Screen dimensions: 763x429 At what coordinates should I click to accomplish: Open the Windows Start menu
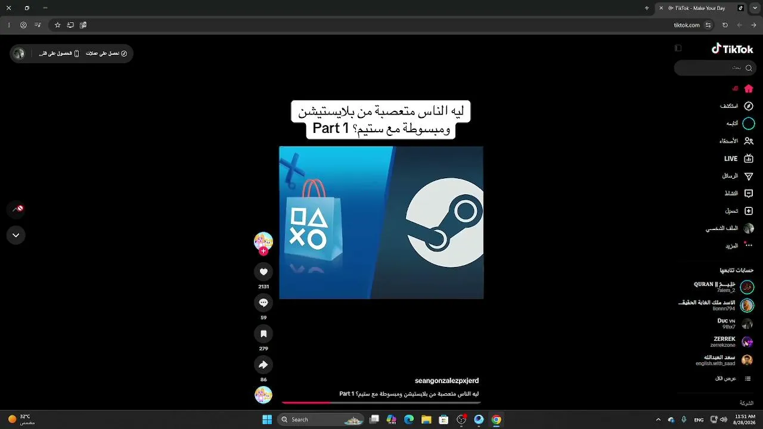tap(267, 419)
